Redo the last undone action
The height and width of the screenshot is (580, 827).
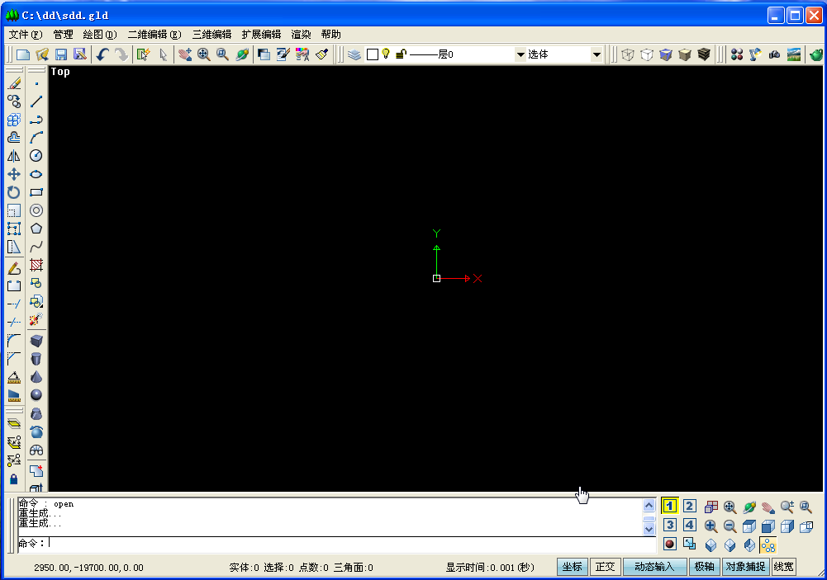pos(121,54)
